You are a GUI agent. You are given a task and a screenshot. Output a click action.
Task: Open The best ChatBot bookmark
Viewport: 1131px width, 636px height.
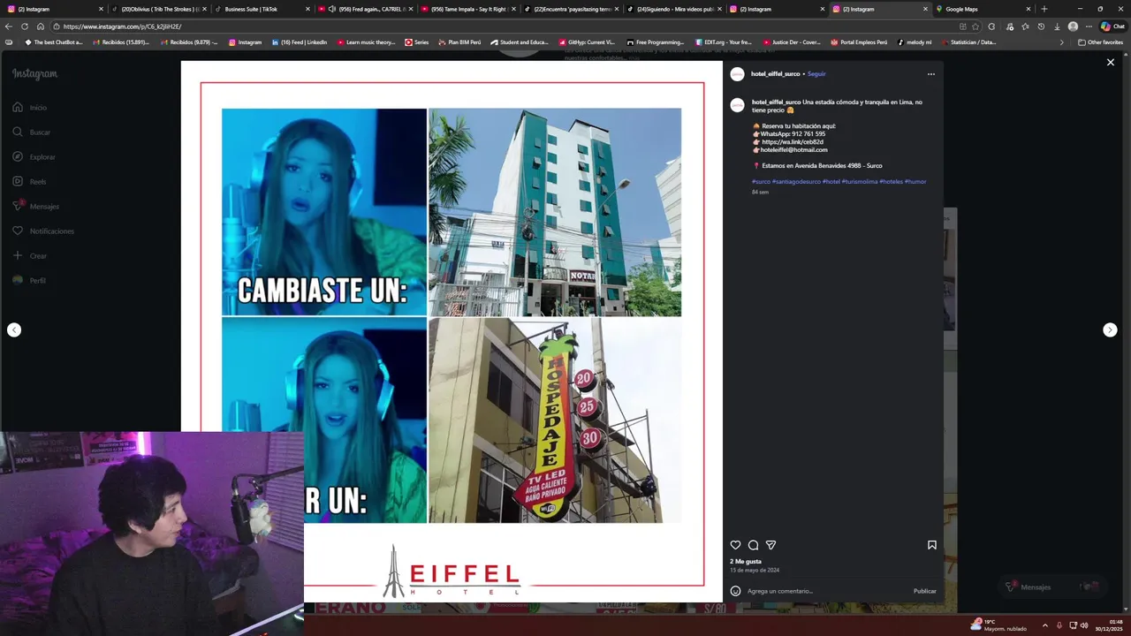click(x=54, y=42)
